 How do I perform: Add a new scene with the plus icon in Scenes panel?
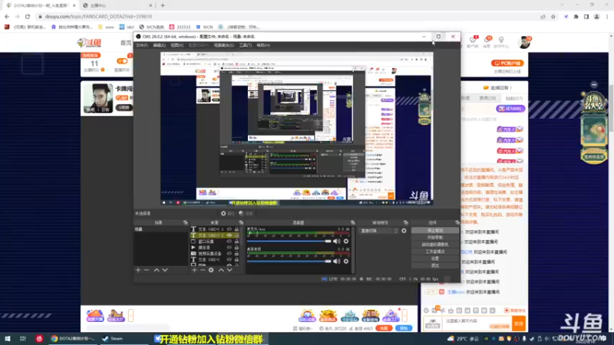(x=138, y=270)
